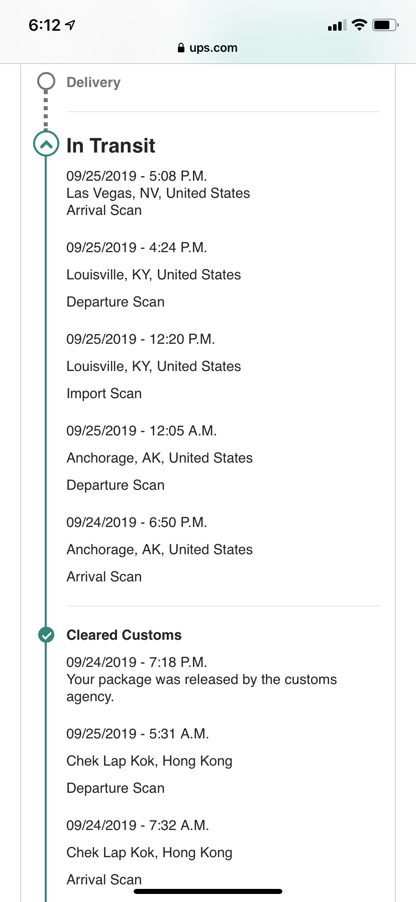Tap the Wi-Fi status icon
This screenshot has width=416, height=902.
[359, 25]
